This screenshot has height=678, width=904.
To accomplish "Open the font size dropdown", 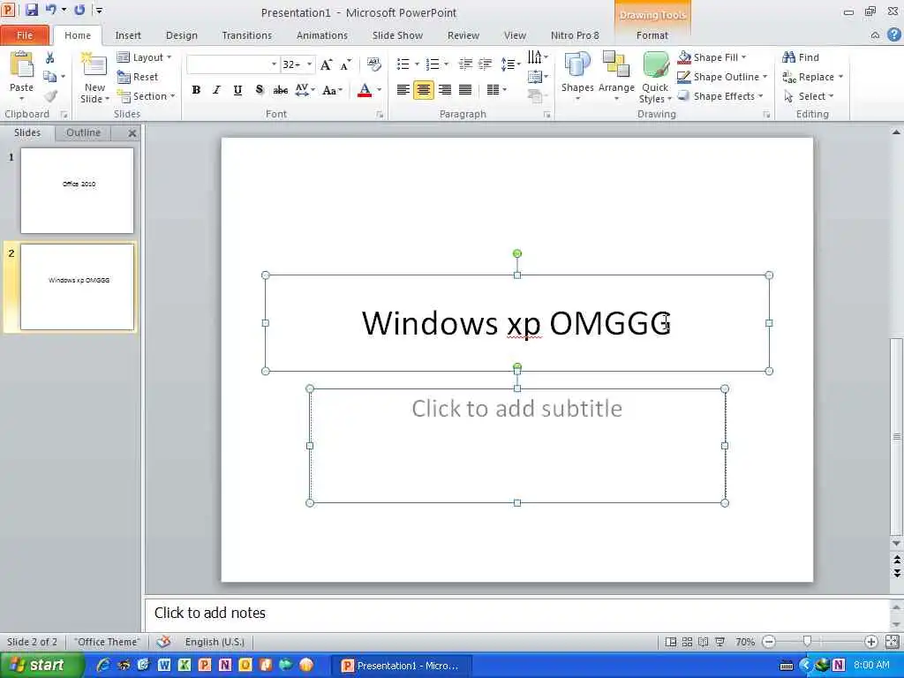I will [310, 64].
